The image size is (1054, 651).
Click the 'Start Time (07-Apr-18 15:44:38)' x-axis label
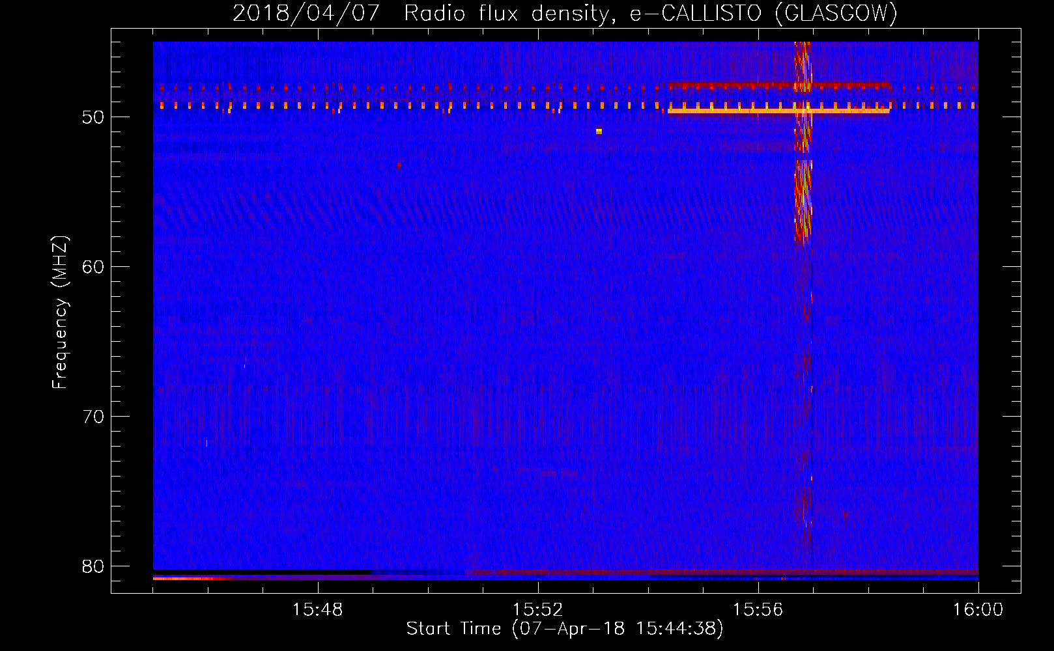click(565, 629)
